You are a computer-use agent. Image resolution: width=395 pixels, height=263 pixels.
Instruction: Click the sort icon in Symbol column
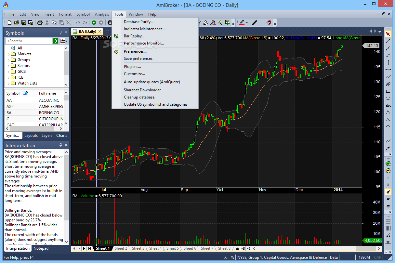pyautogui.click(x=26, y=93)
